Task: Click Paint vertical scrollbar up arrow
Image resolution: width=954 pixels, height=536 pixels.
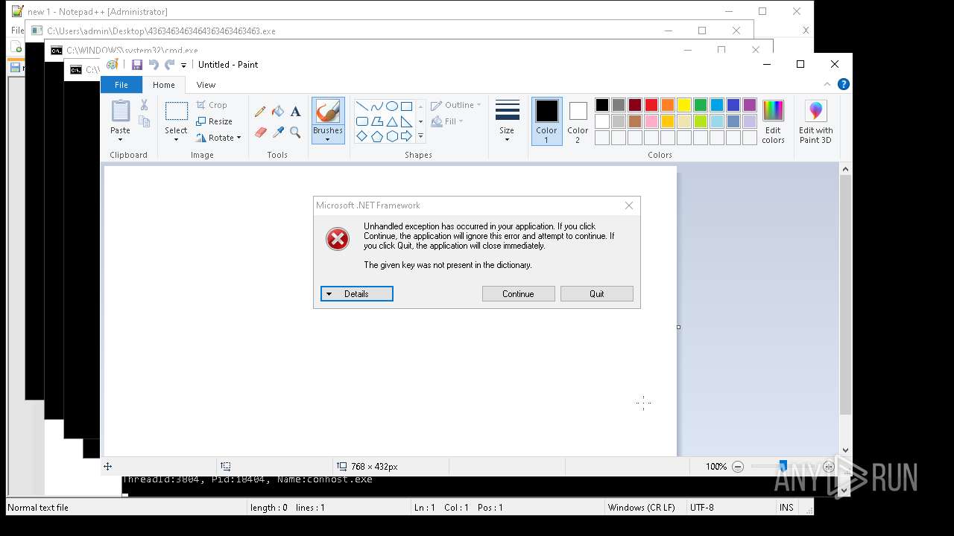Action: click(845, 170)
